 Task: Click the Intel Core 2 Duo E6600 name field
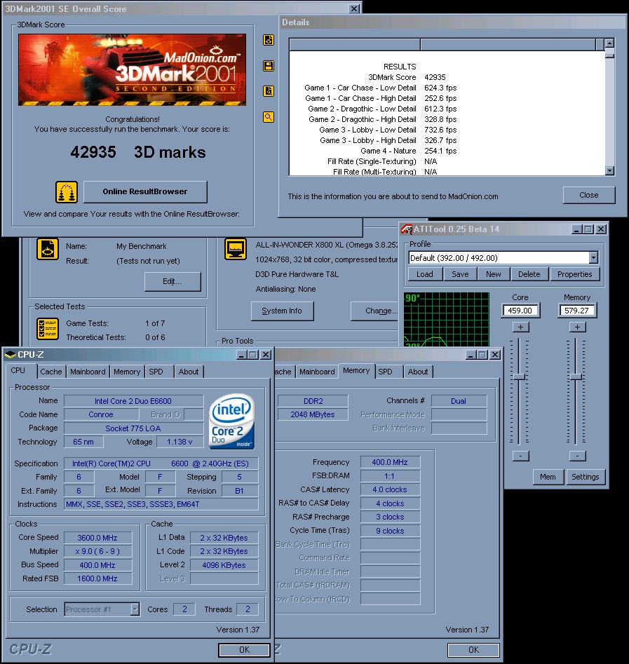pyautogui.click(x=133, y=401)
